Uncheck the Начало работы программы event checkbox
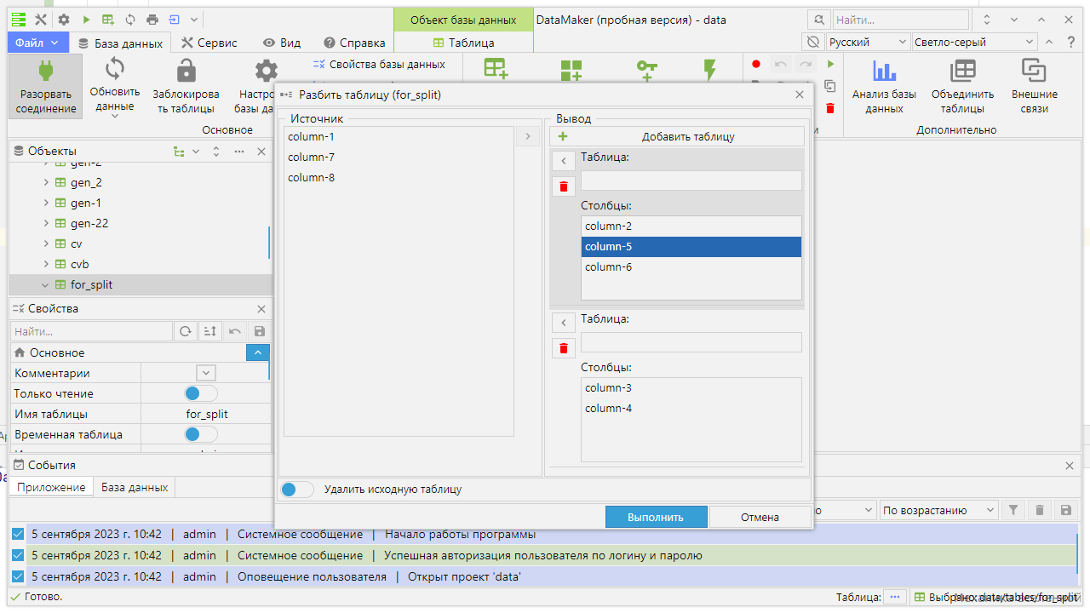The height and width of the screenshot is (613, 1090). tap(18, 535)
